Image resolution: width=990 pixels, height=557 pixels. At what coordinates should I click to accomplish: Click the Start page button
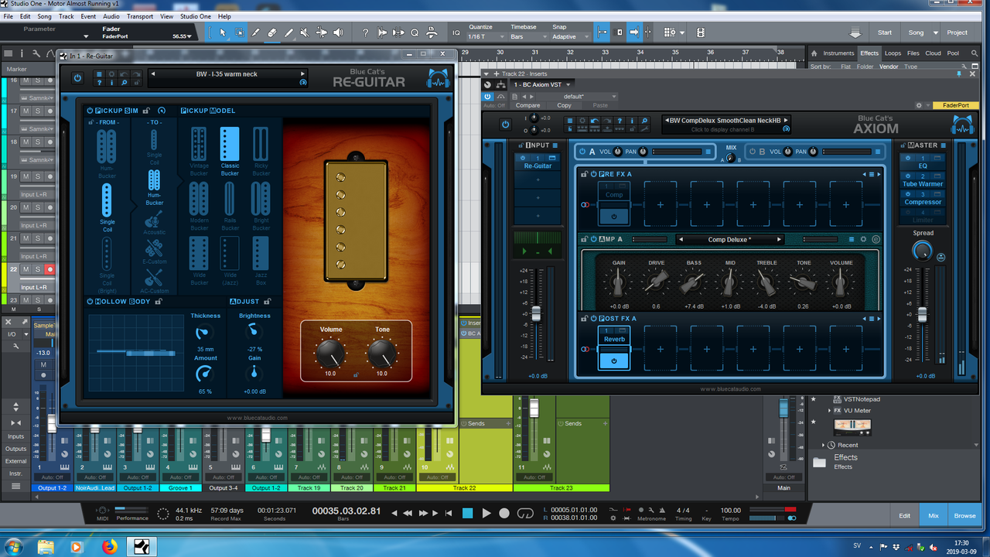pos(885,32)
